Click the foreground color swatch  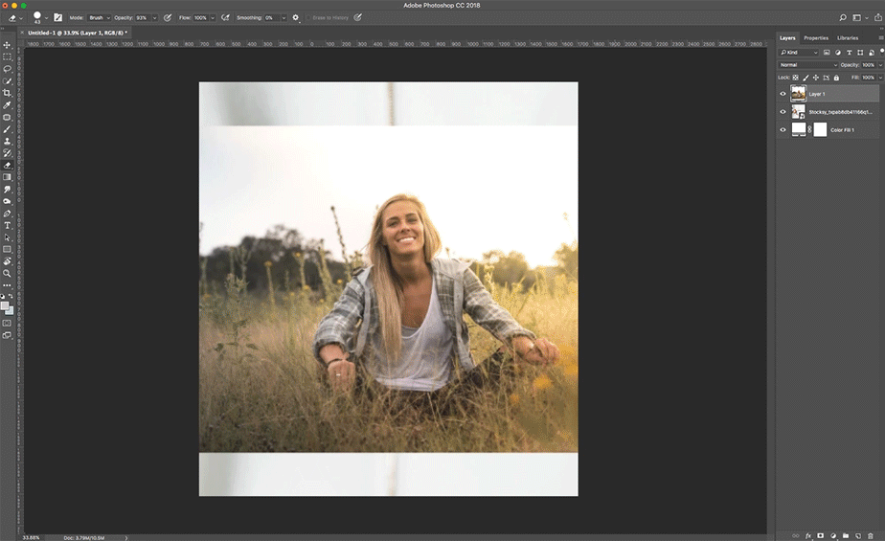pos(5,306)
